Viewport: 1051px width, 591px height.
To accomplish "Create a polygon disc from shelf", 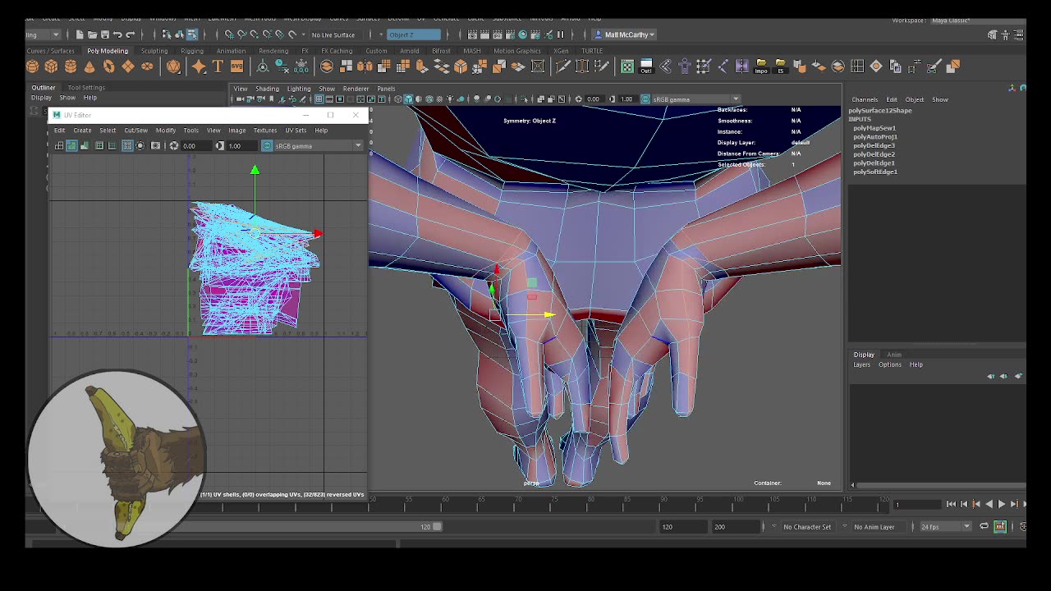I will point(146,66).
